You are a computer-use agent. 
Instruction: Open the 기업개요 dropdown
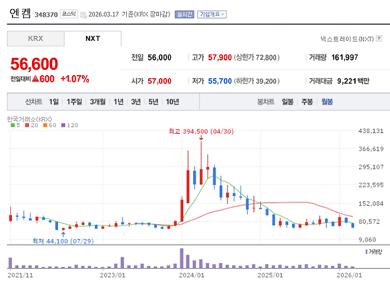coord(212,14)
